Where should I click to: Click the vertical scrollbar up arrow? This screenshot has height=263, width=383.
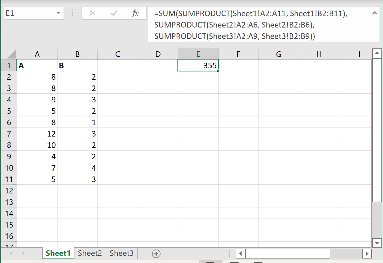click(x=377, y=53)
